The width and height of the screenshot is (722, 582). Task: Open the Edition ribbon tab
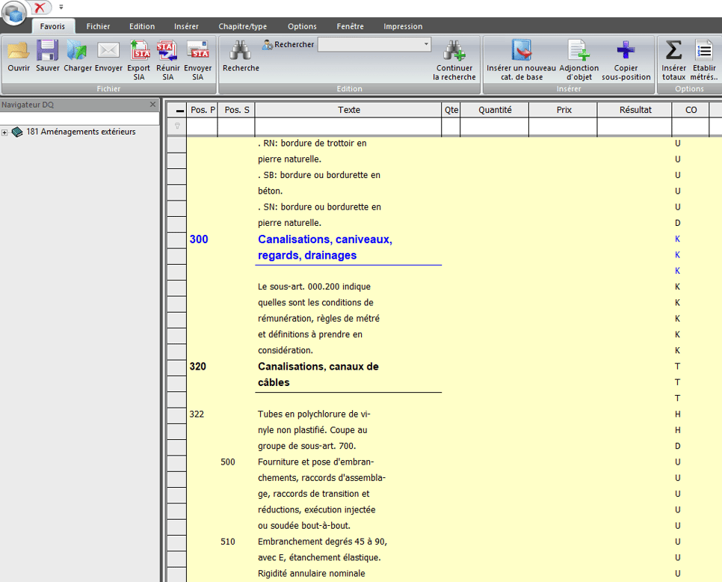[142, 26]
